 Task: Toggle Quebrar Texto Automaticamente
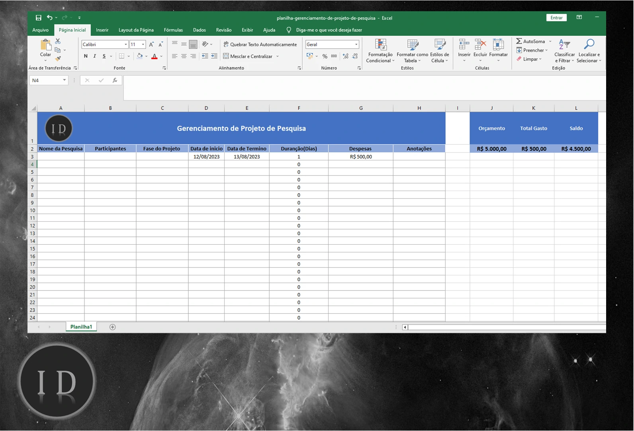[260, 45]
